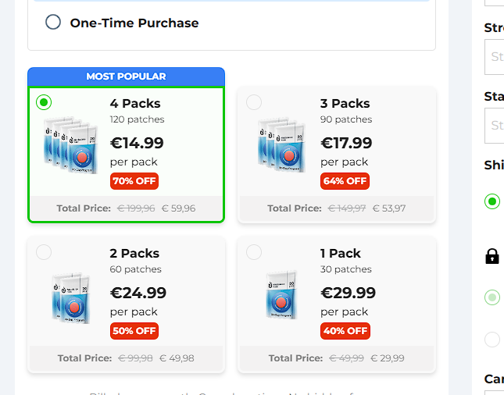Viewport: 504px width, 395px height.
Task: Click the 2 Packs title text
Action: coord(134,253)
